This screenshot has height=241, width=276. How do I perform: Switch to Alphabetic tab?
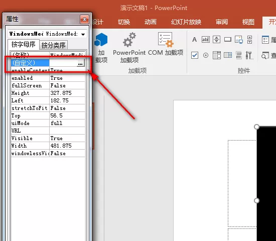click(x=24, y=44)
